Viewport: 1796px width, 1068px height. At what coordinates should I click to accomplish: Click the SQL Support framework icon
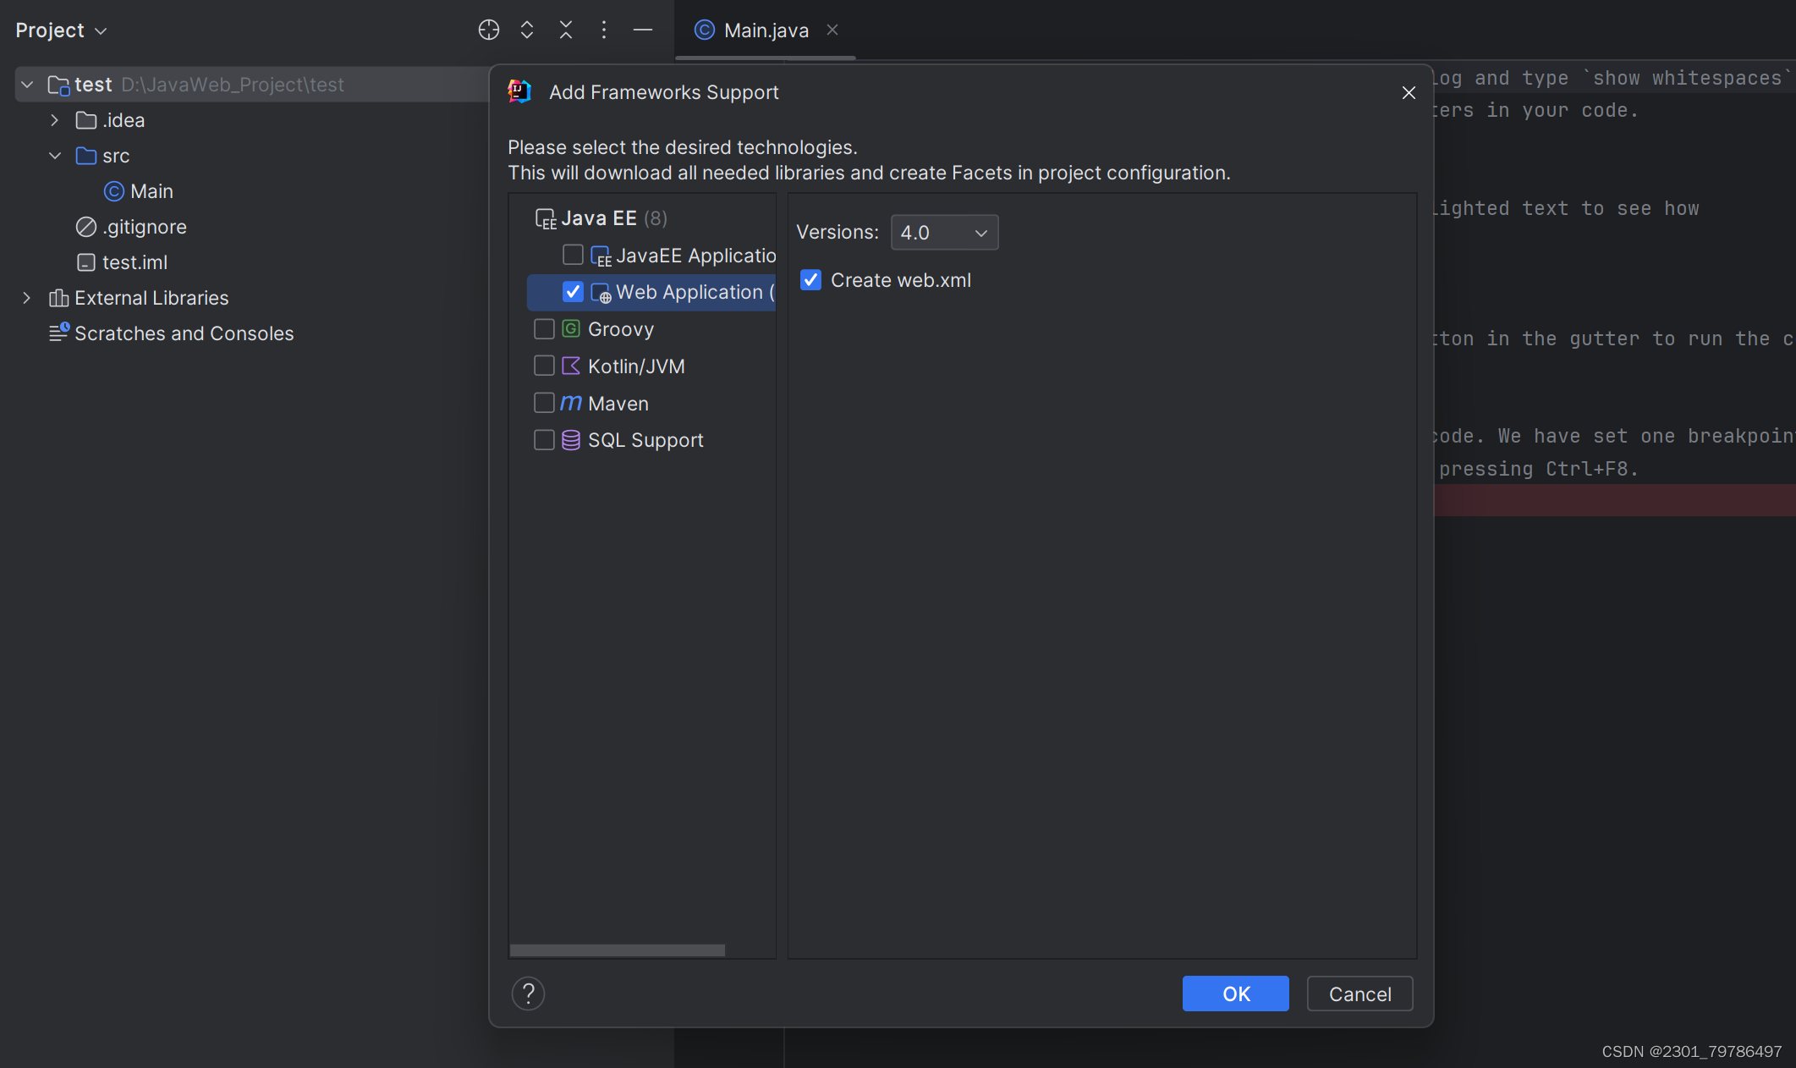571,440
